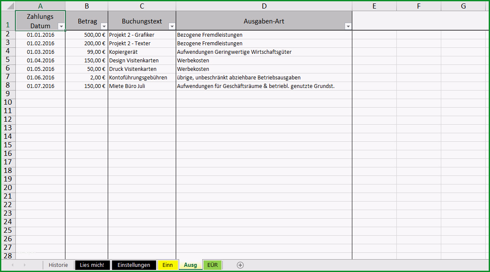The image size is (490, 272).
Task: Add a new sheet with the plus icon
Action: click(x=240, y=265)
